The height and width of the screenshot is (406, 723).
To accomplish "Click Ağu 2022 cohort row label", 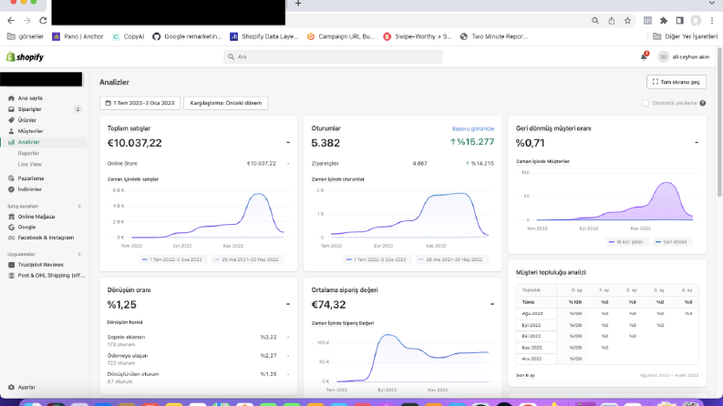I will pyautogui.click(x=532, y=313).
